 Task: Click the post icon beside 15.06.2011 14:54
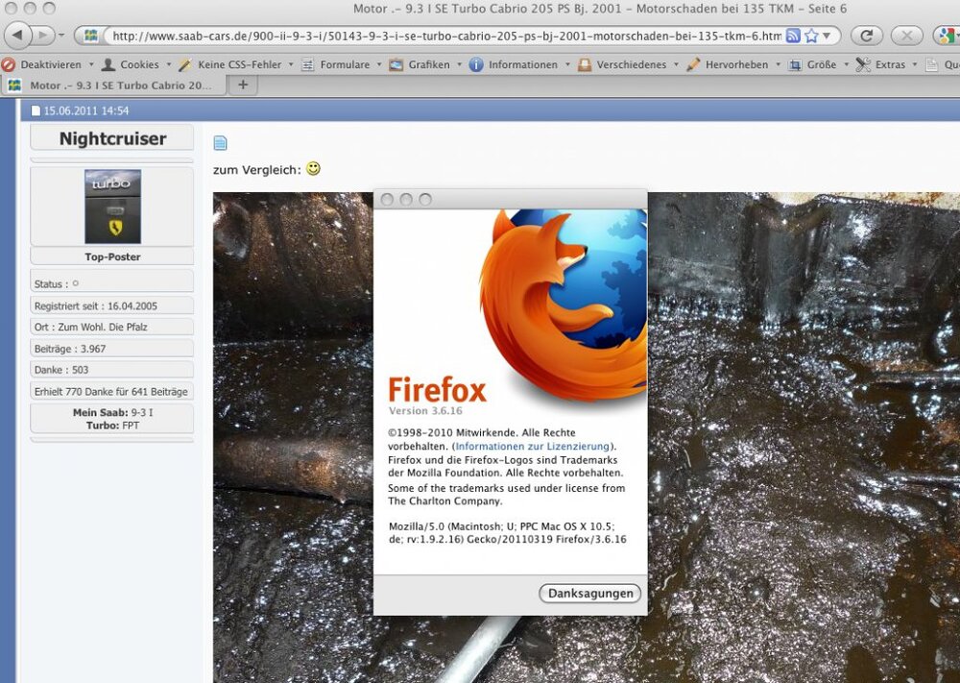pyautogui.click(x=36, y=110)
